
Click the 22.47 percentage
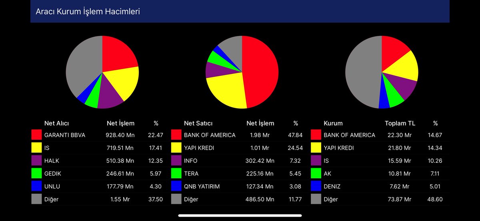156,135
